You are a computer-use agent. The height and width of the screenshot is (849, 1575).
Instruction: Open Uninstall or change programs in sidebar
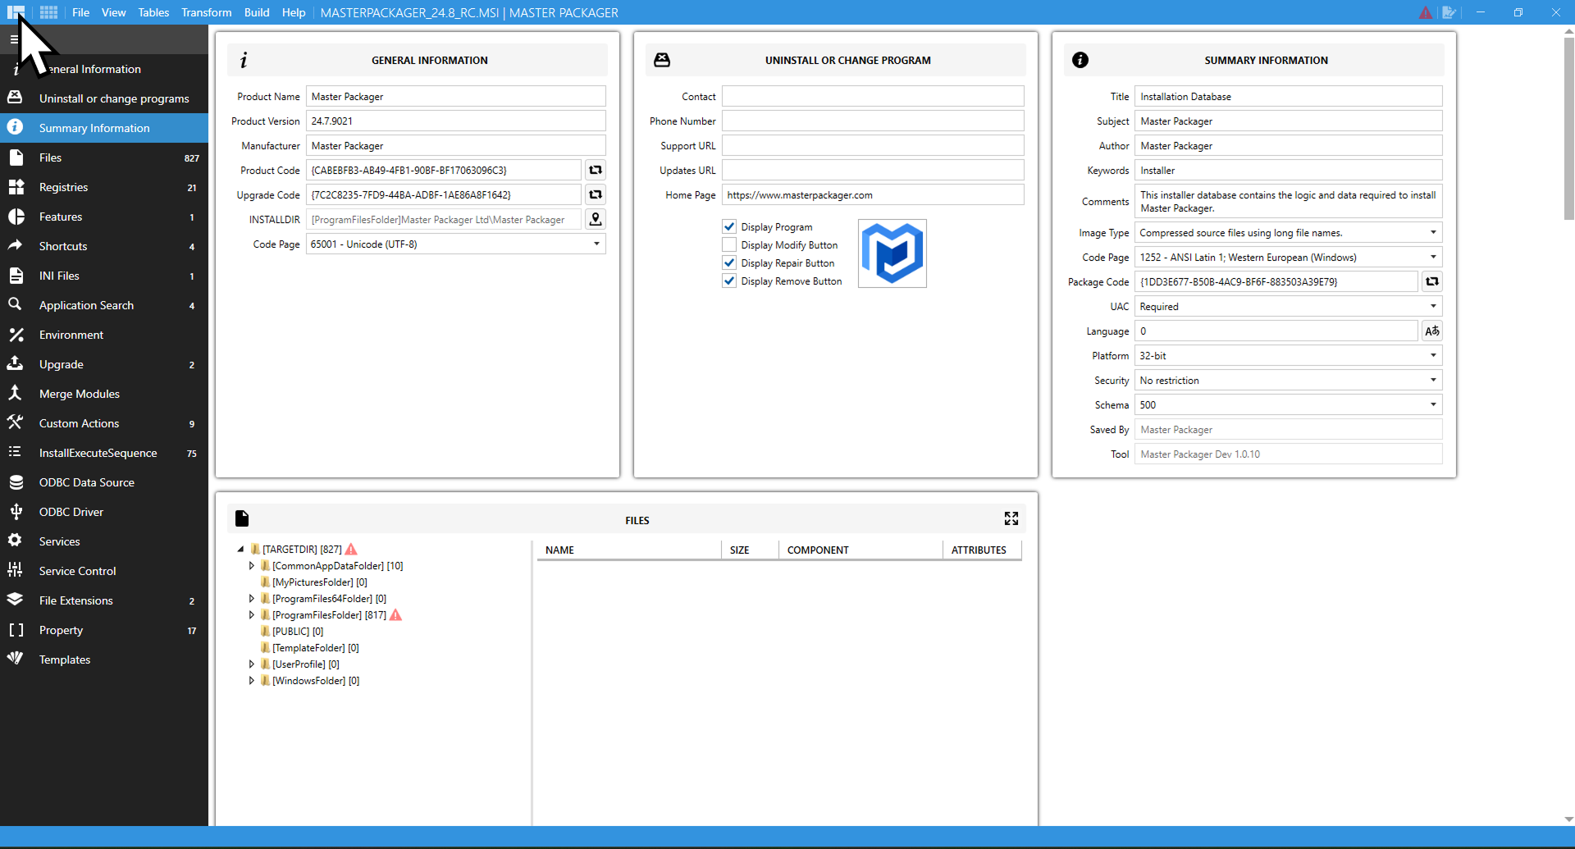pyautogui.click(x=104, y=98)
